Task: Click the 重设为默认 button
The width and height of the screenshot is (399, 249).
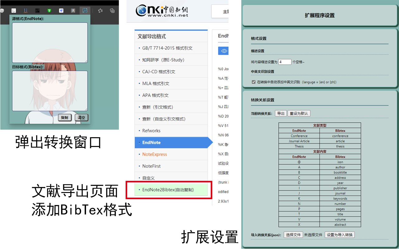Action: 299,113
